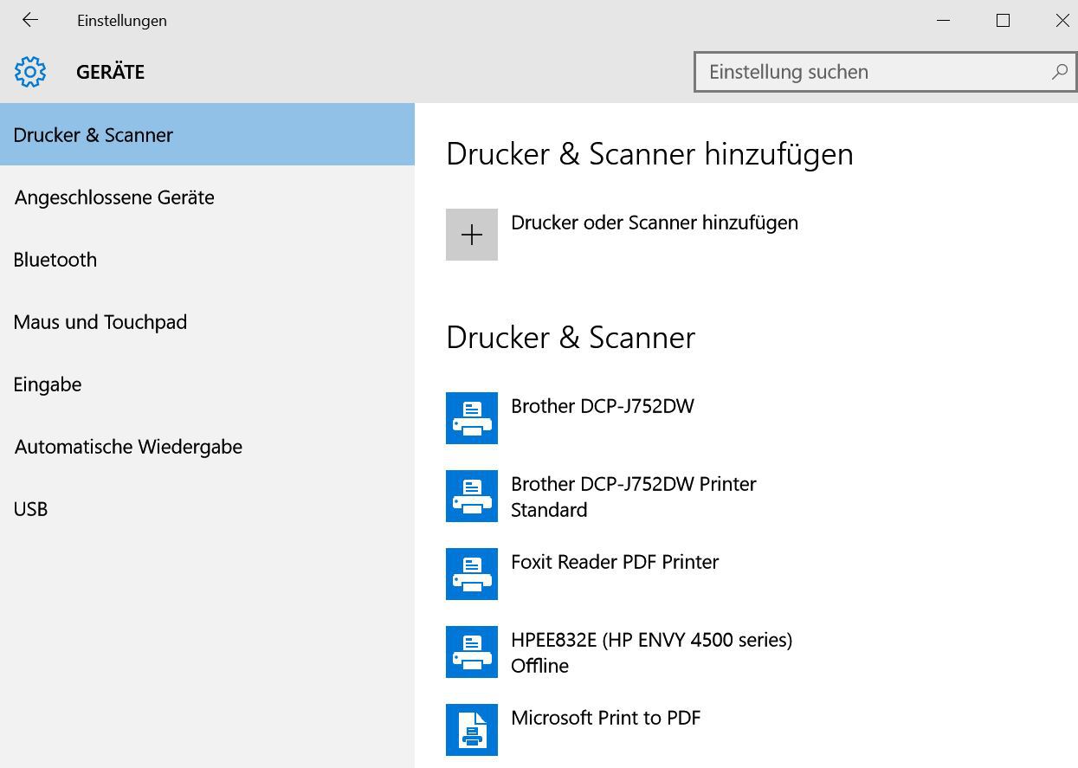Select the offline HPEE832E printer entry
This screenshot has height=768, width=1078.
(651, 652)
